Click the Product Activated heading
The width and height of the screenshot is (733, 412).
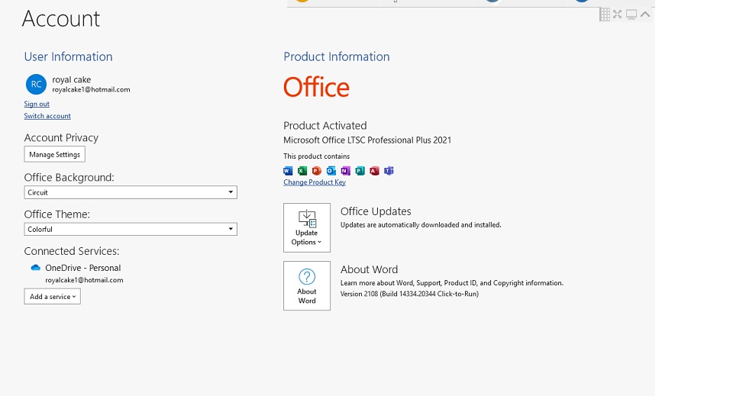pos(325,126)
